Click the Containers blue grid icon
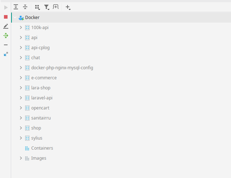The width and height of the screenshot is (231, 178). pyautogui.click(x=27, y=148)
